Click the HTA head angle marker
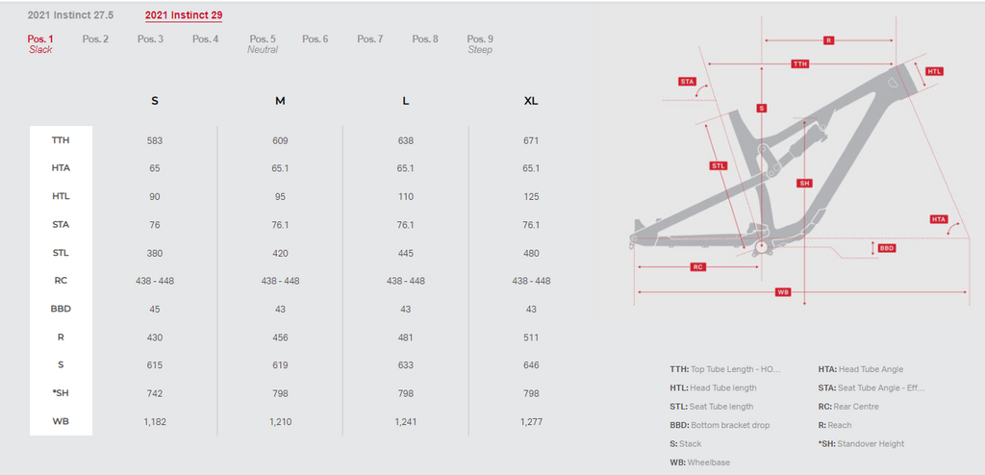 click(939, 219)
